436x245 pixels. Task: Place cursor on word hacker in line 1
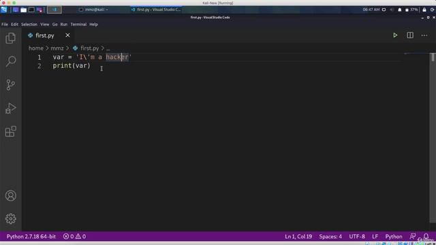117,57
